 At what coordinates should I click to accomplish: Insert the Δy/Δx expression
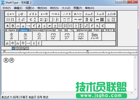(x=25, y=36)
